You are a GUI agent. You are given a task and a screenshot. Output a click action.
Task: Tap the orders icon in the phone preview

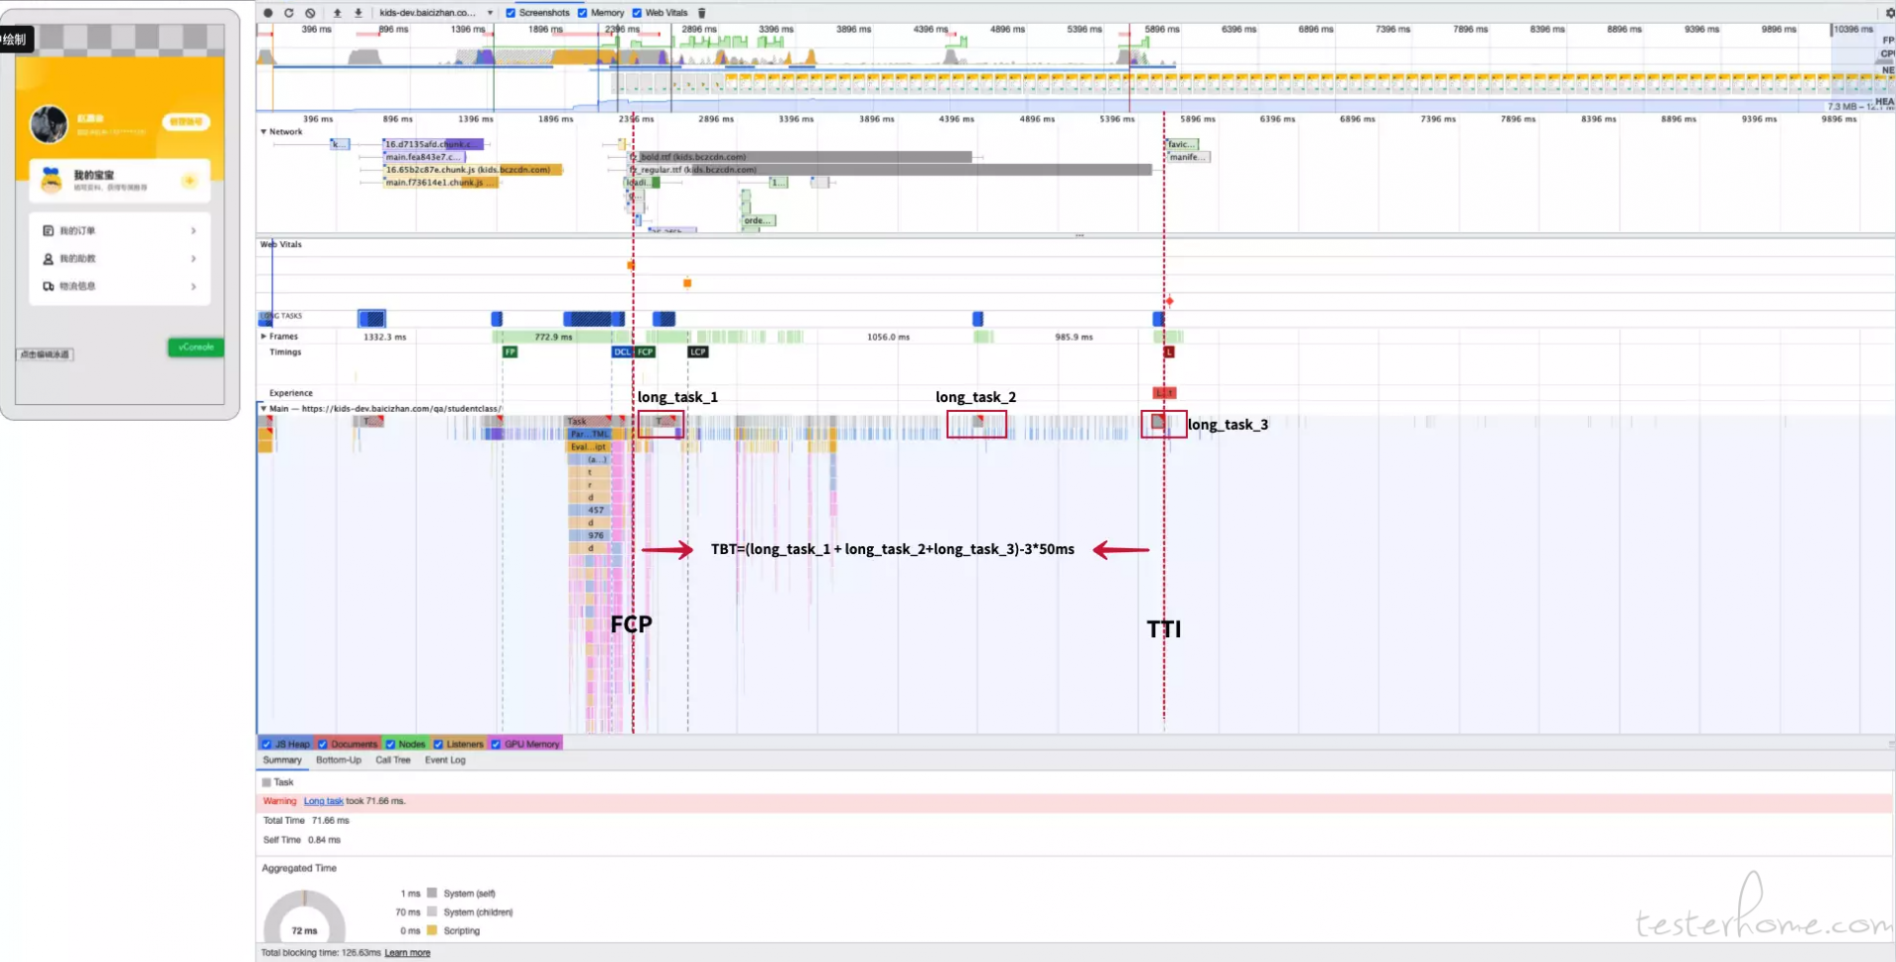[x=48, y=230]
